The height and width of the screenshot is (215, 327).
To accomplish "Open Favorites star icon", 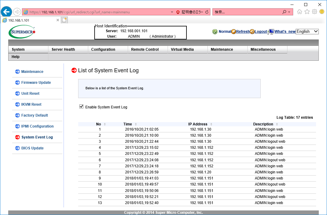I will coord(307,12).
